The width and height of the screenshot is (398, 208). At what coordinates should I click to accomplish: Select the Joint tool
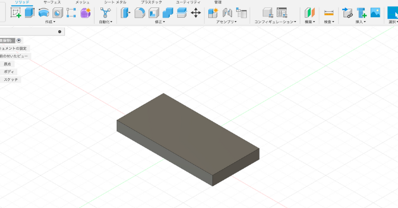[227, 13]
